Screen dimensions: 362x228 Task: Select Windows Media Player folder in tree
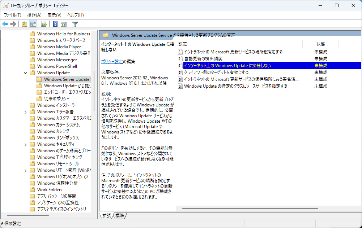pos(59,47)
